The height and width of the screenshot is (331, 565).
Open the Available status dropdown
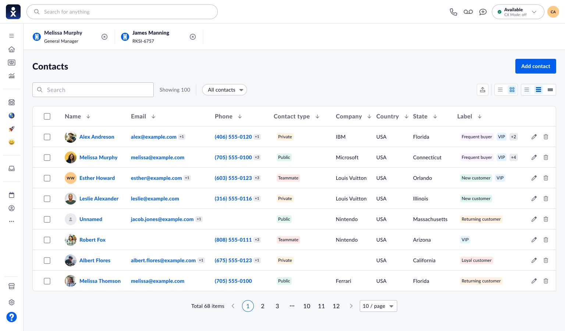[518, 12]
